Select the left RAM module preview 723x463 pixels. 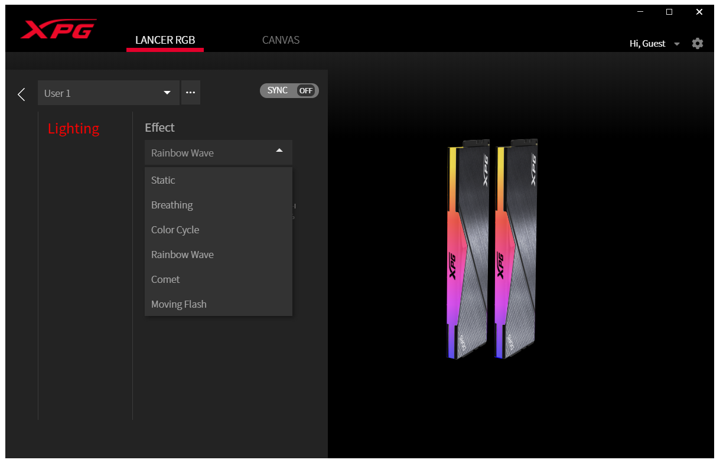tap(468, 249)
